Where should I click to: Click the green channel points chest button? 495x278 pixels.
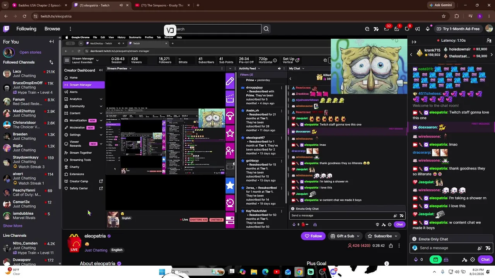pyautogui.click(x=436, y=259)
